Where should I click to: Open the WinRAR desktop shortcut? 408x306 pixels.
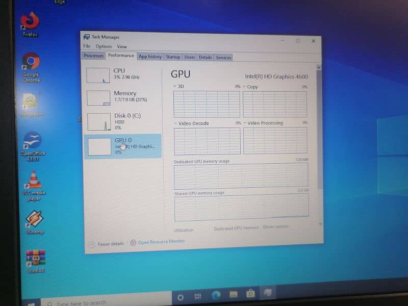(36, 258)
